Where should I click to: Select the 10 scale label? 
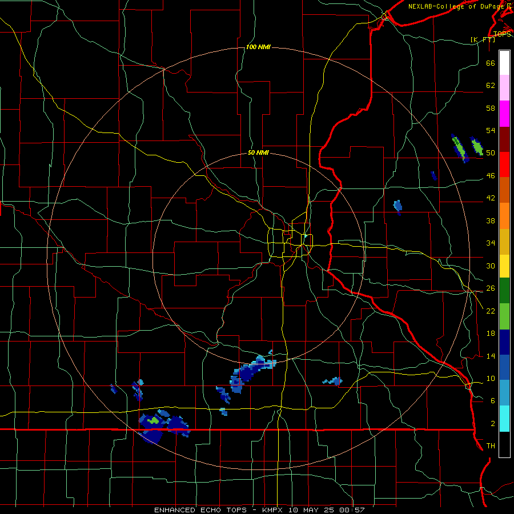[x=491, y=378]
